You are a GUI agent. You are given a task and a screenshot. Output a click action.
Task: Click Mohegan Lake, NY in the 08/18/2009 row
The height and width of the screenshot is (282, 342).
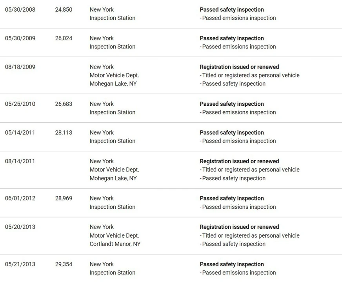pyautogui.click(x=113, y=83)
